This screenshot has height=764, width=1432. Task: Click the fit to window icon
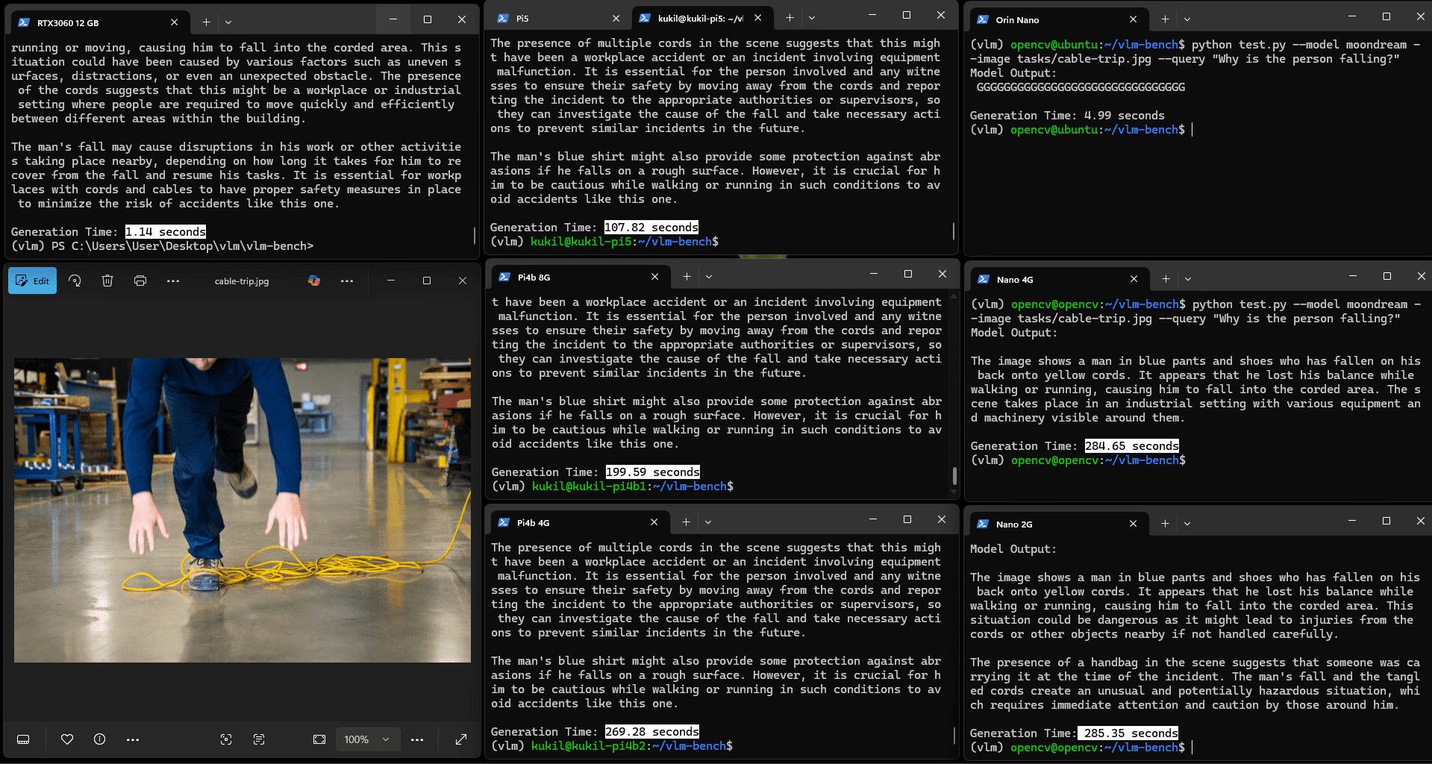pyautogui.click(x=319, y=739)
